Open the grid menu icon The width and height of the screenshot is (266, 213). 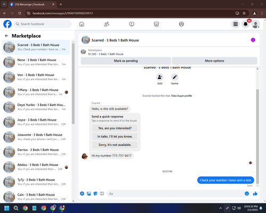pos(236,24)
